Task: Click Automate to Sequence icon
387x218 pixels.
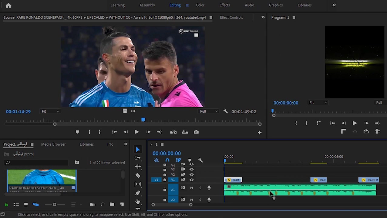Action: [93, 204]
